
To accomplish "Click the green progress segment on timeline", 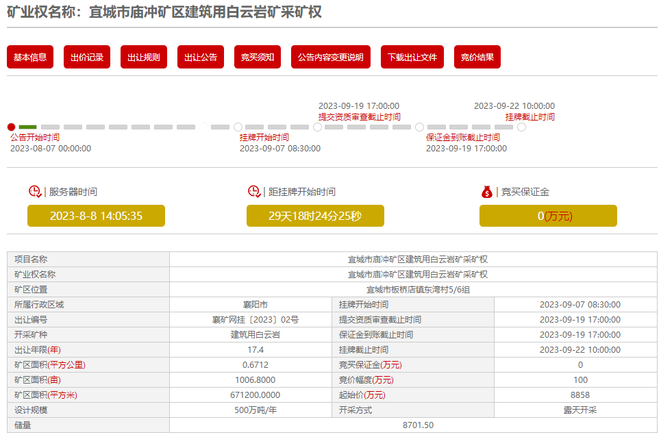I will click(28, 127).
